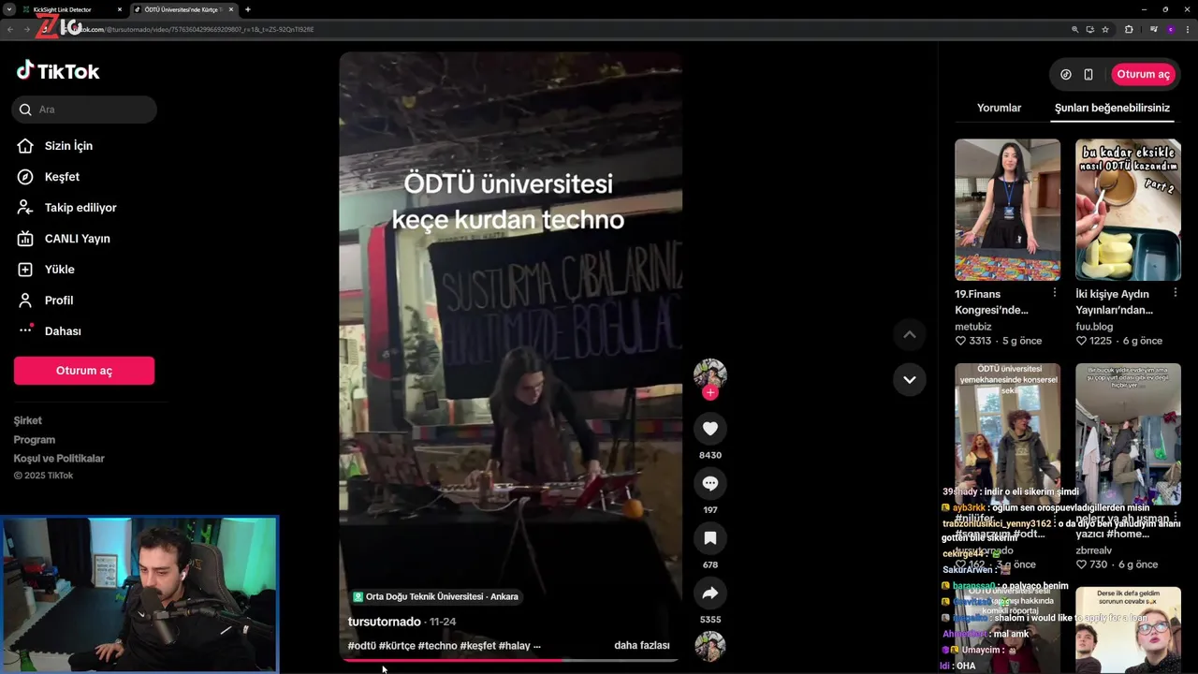1198x674 pixels.
Task: Open Orta Doğu Teknik Üniversitesi location tag
Action: [435, 596]
